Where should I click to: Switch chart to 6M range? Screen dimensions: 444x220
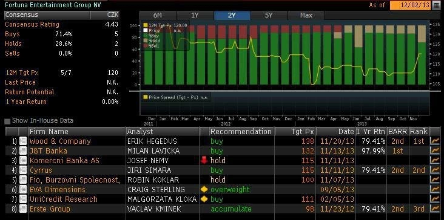(158, 16)
